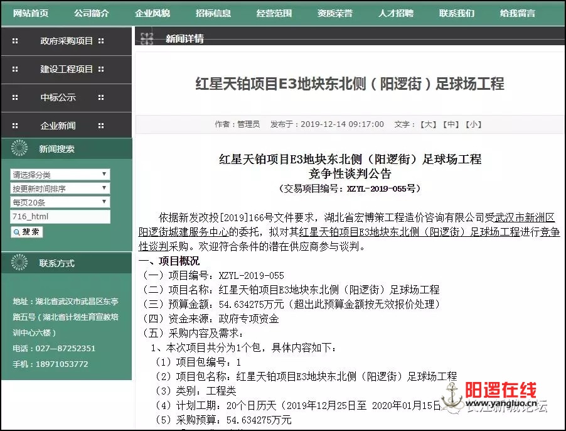
Task: Expand the 每页20条 dropdown
Action: pyautogui.click(x=60, y=202)
